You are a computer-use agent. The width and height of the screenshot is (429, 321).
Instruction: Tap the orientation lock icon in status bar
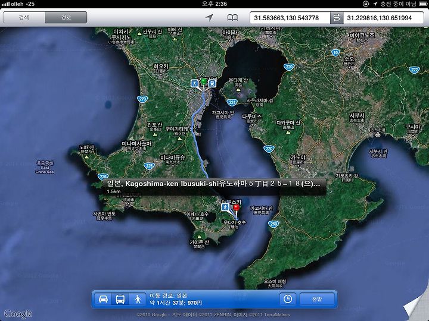click(x=366, y=4)
